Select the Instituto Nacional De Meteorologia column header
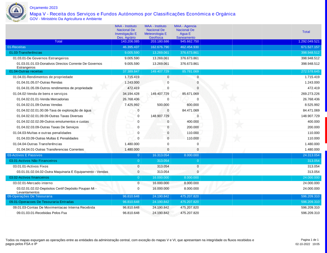 click(156, 32)
